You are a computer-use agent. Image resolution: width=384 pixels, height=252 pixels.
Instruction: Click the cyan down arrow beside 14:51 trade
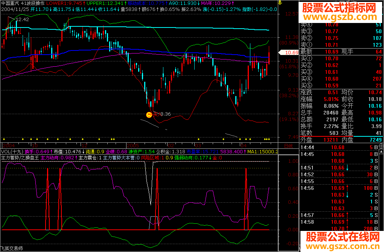347,168
